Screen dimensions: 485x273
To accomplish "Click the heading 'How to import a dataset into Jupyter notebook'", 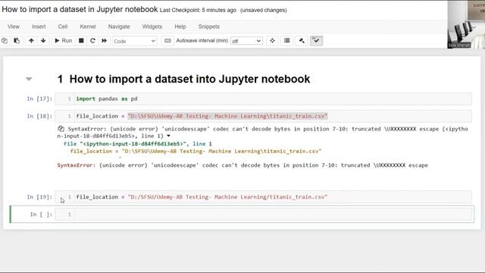I will pos(189,79).
